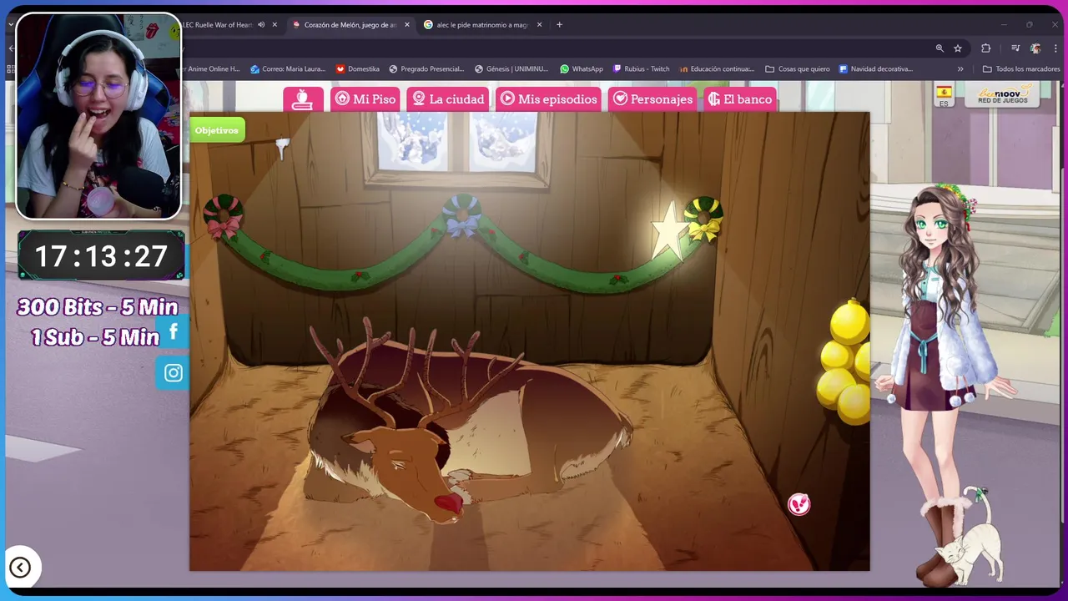Go to La ciudad section

[448, 99]
